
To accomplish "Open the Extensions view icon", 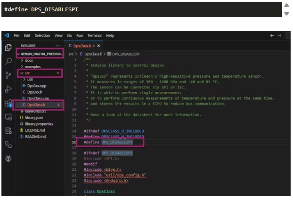I will (8, 103).
